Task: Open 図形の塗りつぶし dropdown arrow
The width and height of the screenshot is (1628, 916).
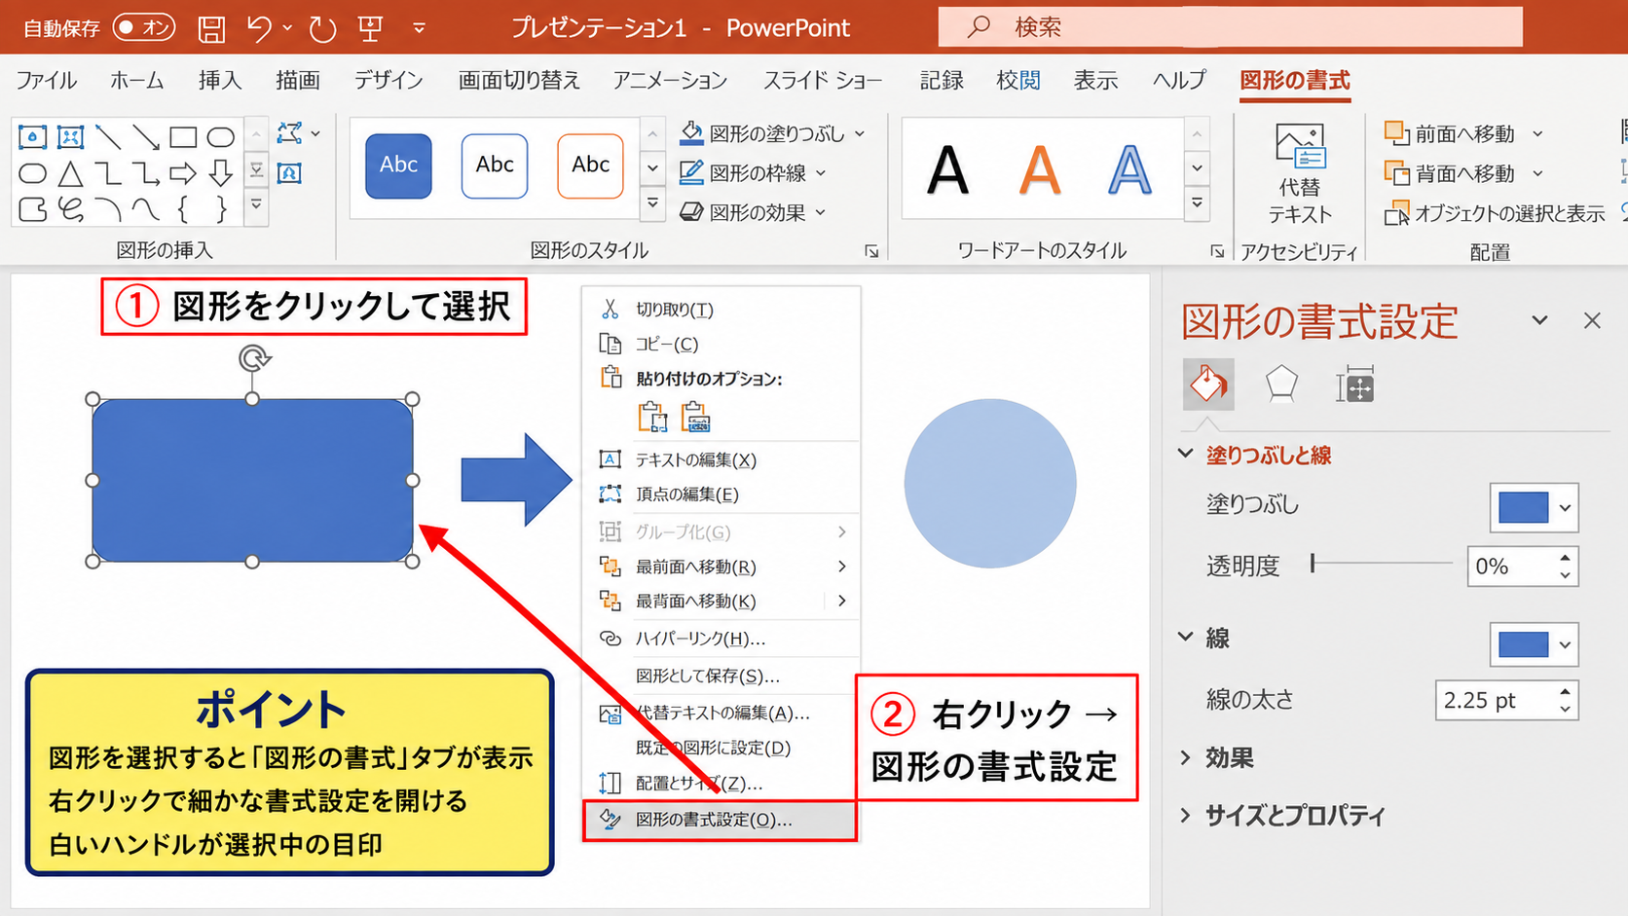Action: click(x=860, y=133)
